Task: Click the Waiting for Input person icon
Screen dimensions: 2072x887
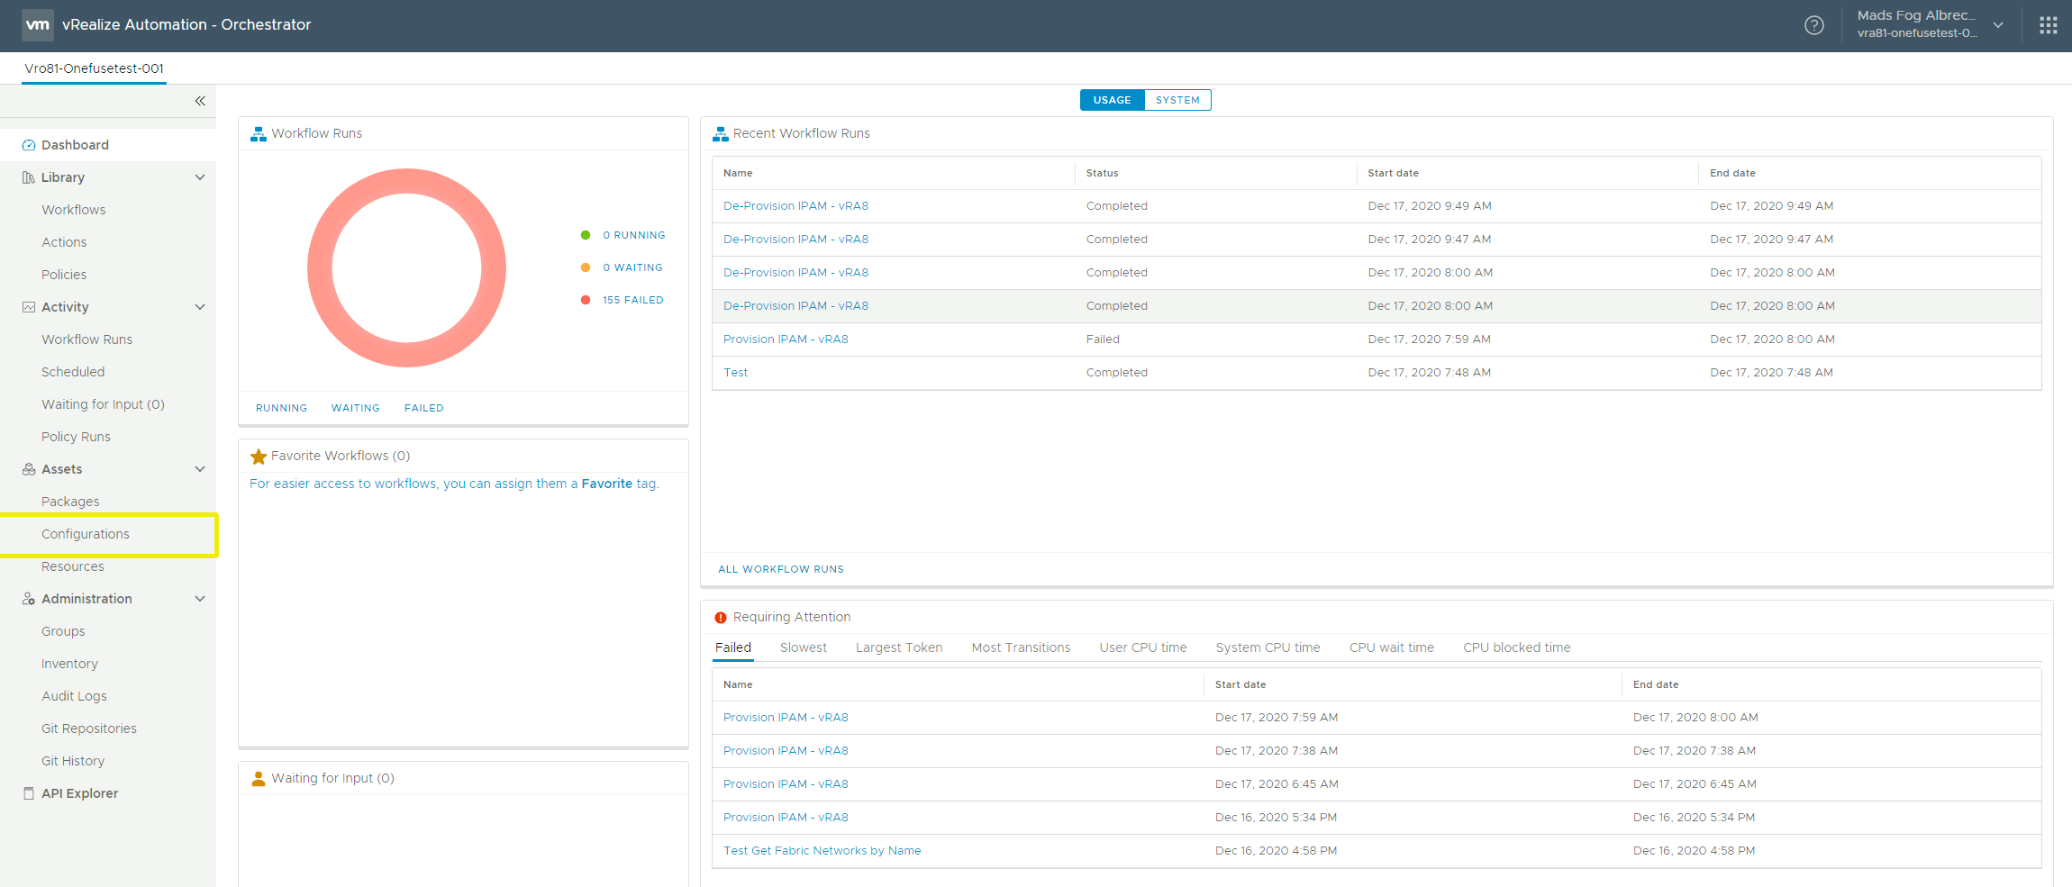Action: 259,779
